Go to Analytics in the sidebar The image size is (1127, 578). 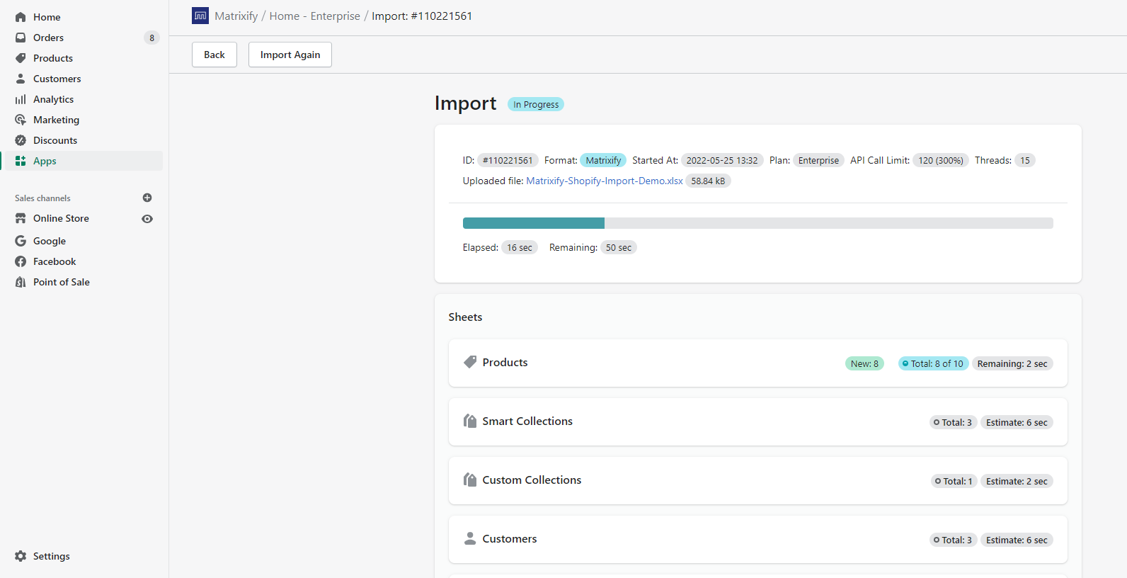coord(53,99)
